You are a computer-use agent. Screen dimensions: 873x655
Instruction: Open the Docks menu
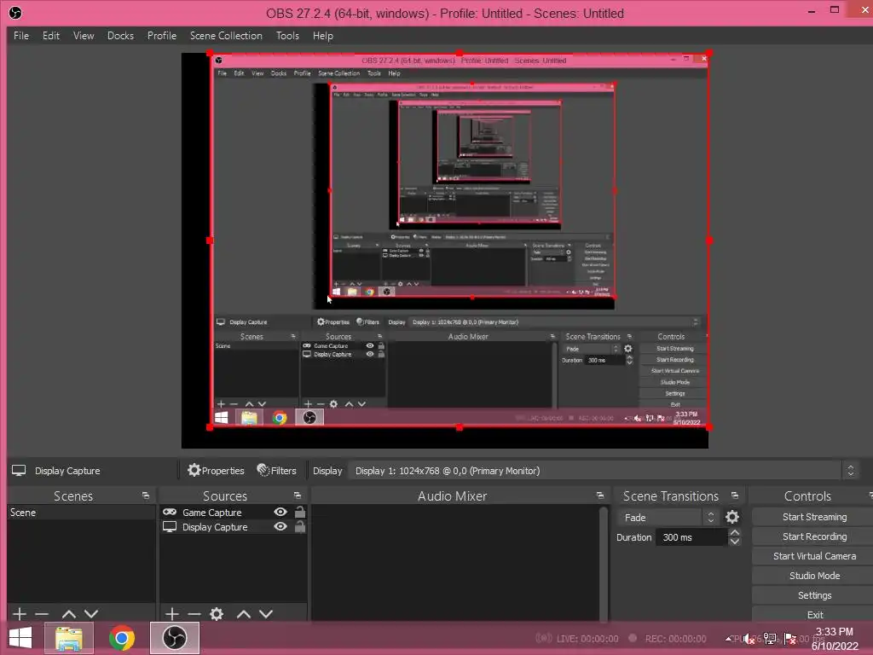[120, 36]
